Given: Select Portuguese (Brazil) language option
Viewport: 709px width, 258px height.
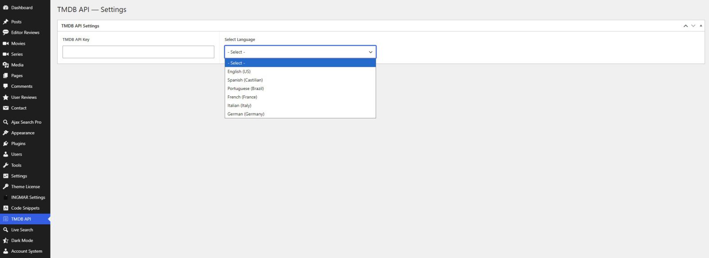Looking at the screenshot, I should [300, 89].
